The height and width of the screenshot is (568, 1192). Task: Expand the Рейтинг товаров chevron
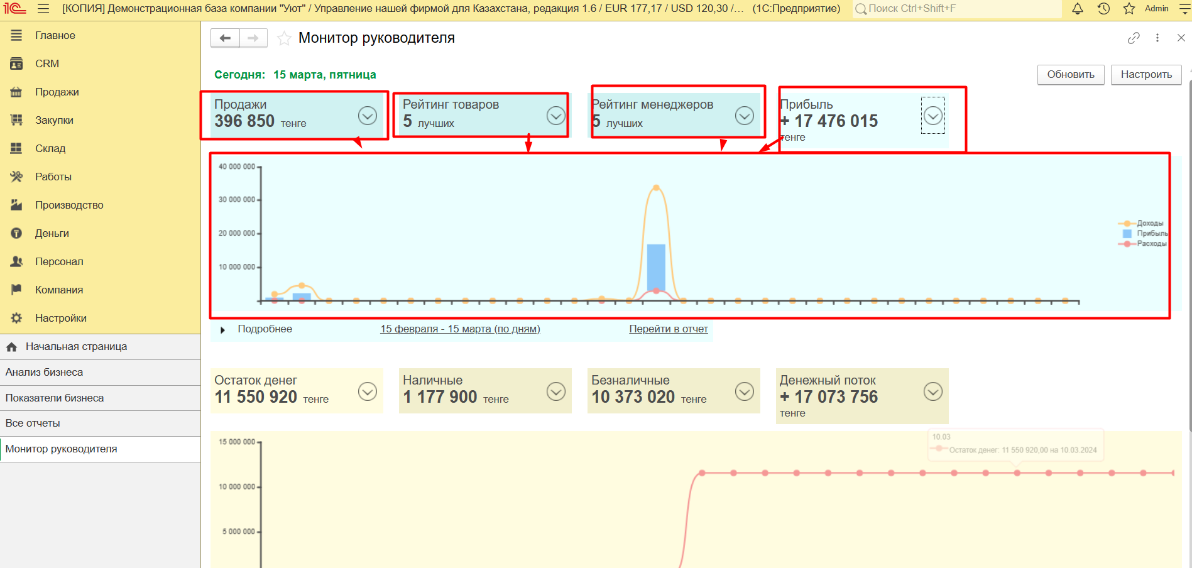(x=556, y=116)
